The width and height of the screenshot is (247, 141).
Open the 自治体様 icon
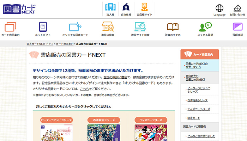[126, 7]
